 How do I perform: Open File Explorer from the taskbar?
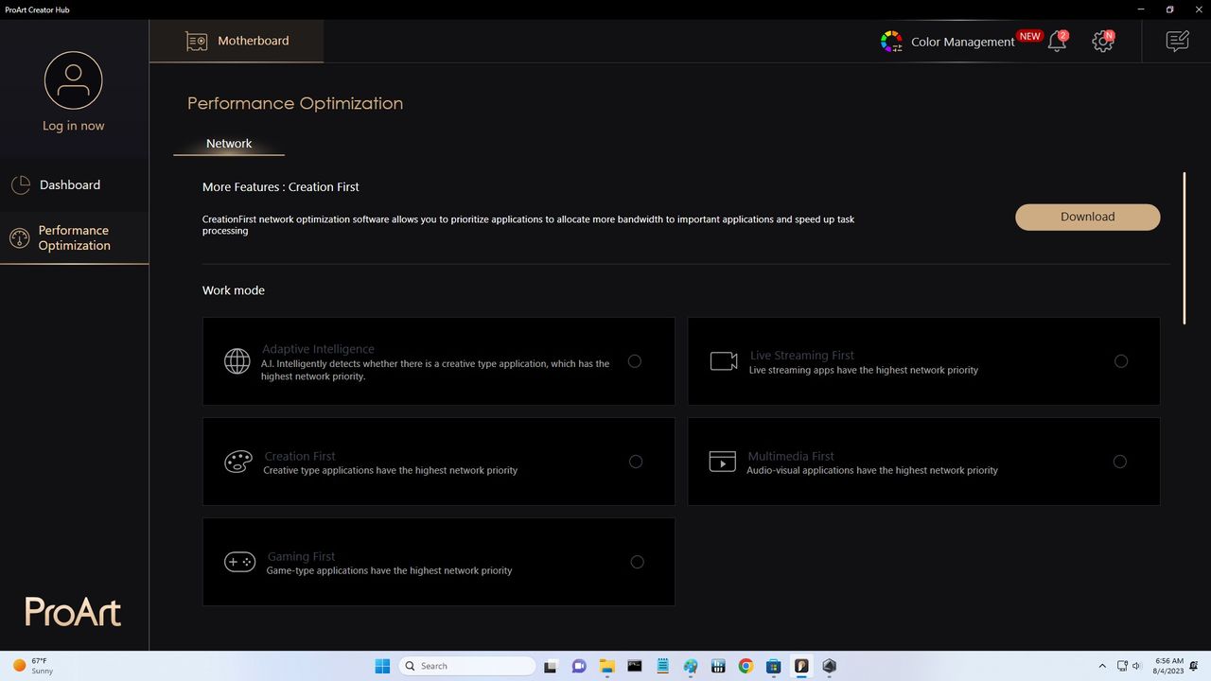[x=606, y=666]
